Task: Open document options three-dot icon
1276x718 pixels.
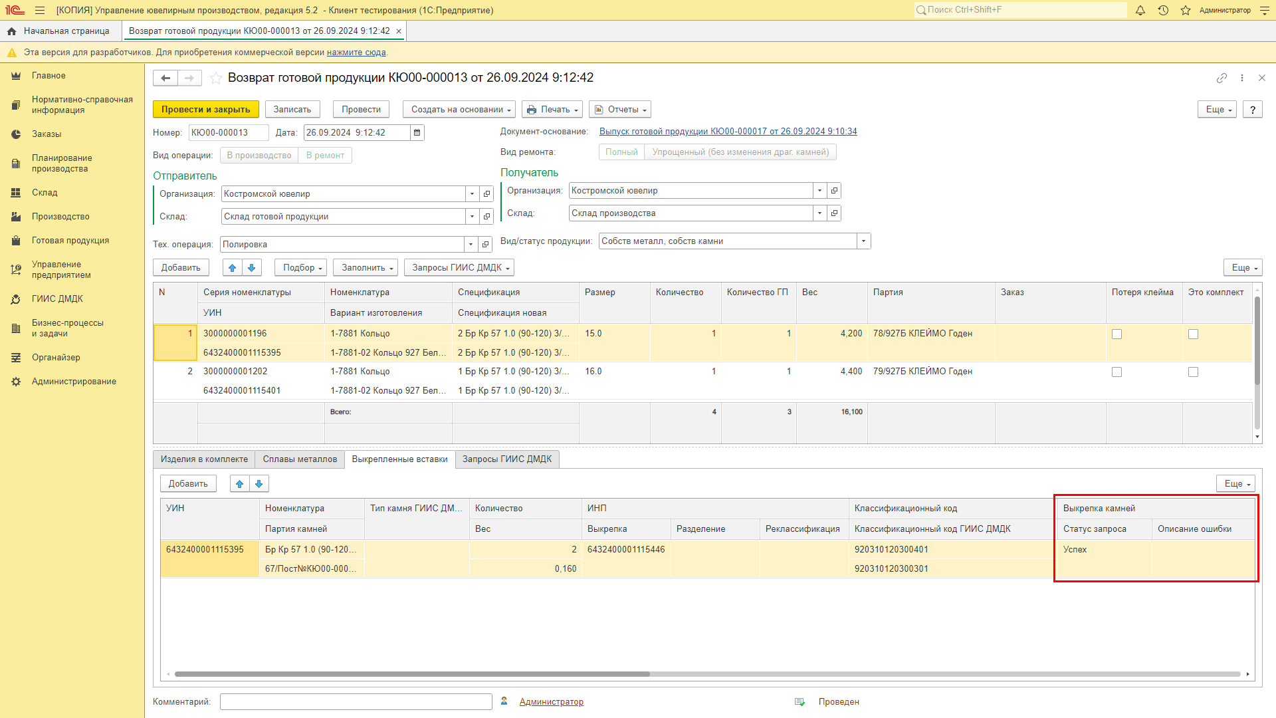Action: (1242, 78)
